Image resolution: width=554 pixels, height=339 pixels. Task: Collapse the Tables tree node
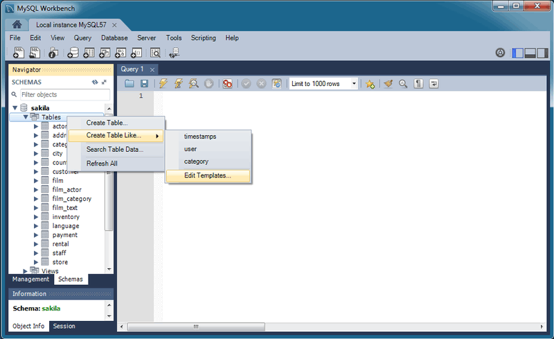click(26, 116)
